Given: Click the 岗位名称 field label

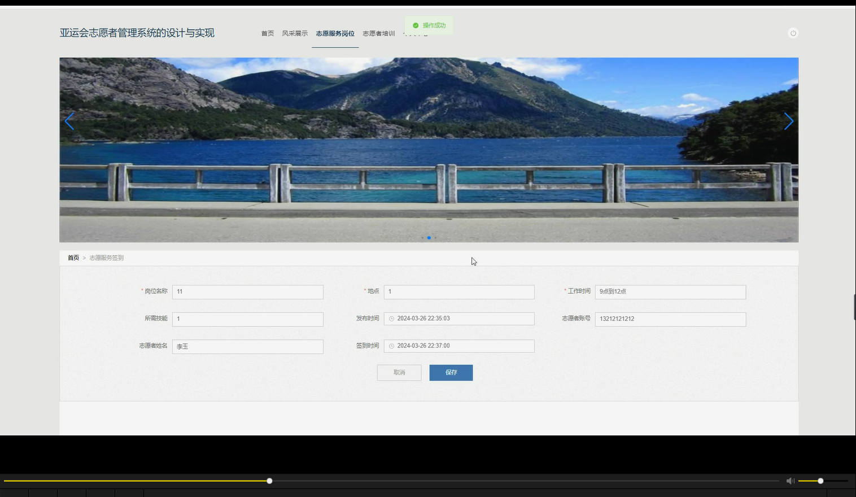Looking at the screenshot, I should pos(156,291).
